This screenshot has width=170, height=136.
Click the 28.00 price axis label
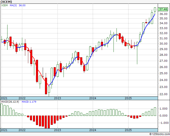(x=163, y=55)
